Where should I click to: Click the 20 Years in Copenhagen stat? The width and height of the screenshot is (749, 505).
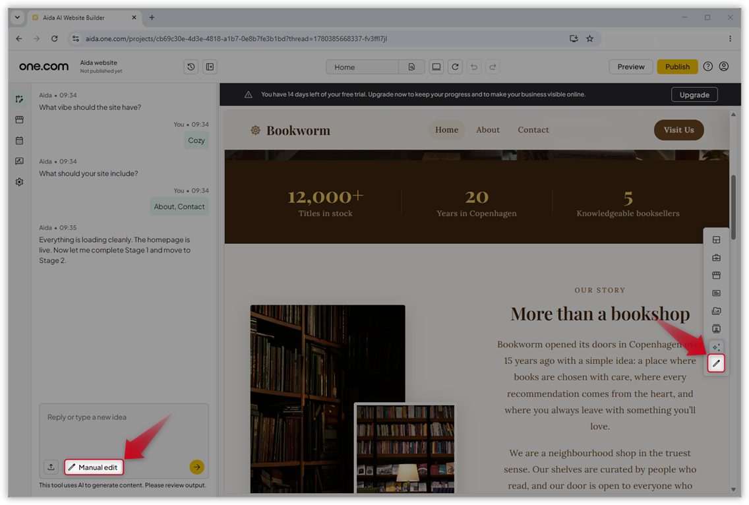point(476,202)
